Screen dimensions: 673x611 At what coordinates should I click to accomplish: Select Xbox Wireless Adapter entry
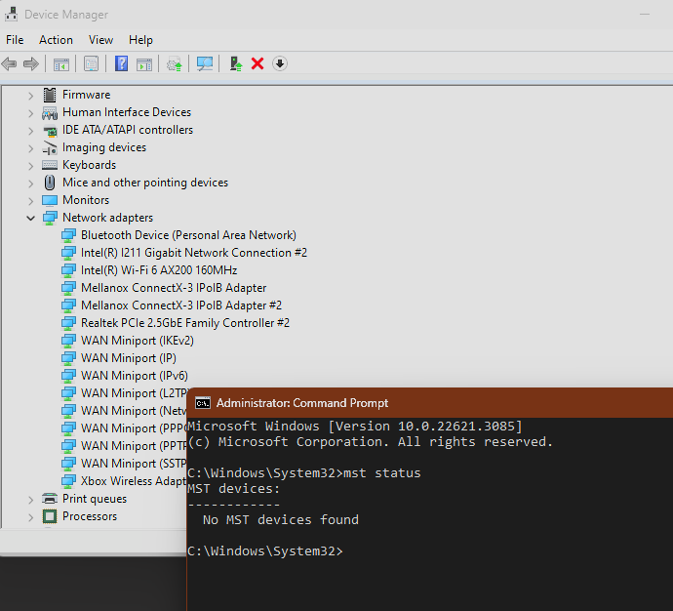click(x=134, y=481)
